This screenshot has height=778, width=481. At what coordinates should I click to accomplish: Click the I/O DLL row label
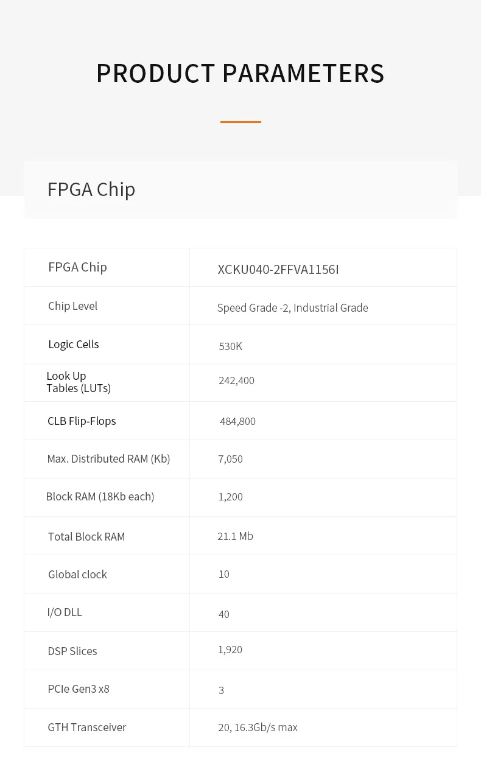(x=65, y=612)
